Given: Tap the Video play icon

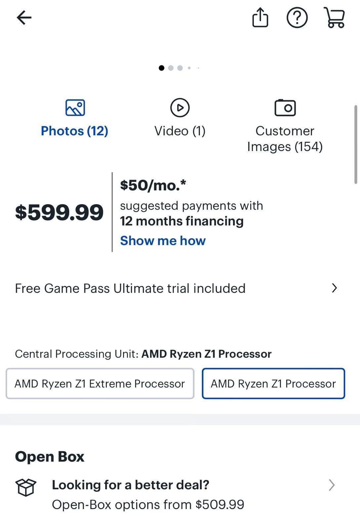Looking at the screenshot, I should point(180,108).
